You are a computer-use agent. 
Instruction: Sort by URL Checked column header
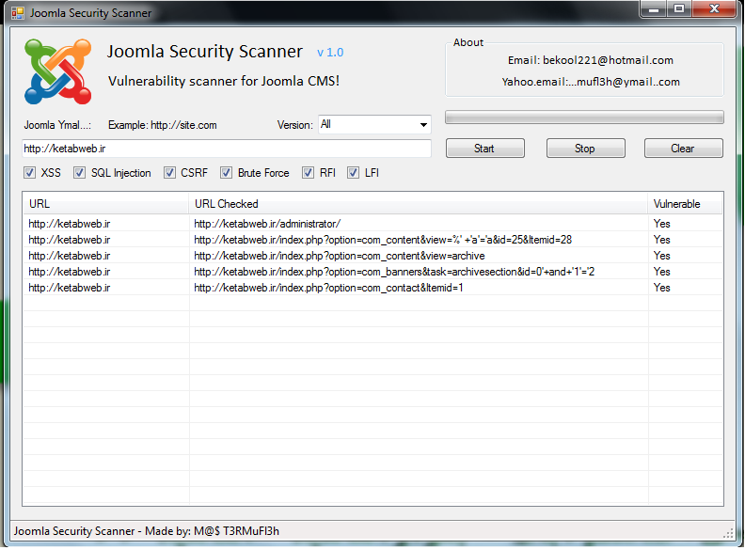(x=418, y=204)
